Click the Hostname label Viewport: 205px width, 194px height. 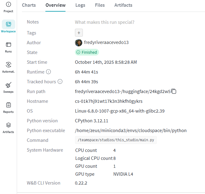[37, 101]
